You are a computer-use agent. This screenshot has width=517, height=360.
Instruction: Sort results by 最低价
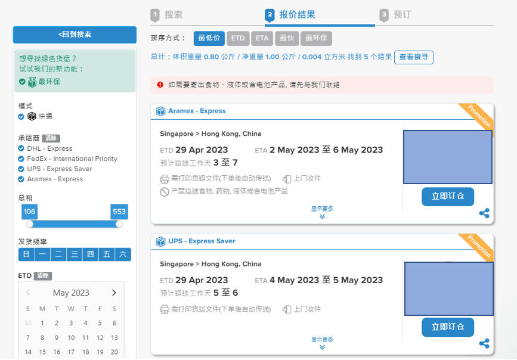(209, 38)
